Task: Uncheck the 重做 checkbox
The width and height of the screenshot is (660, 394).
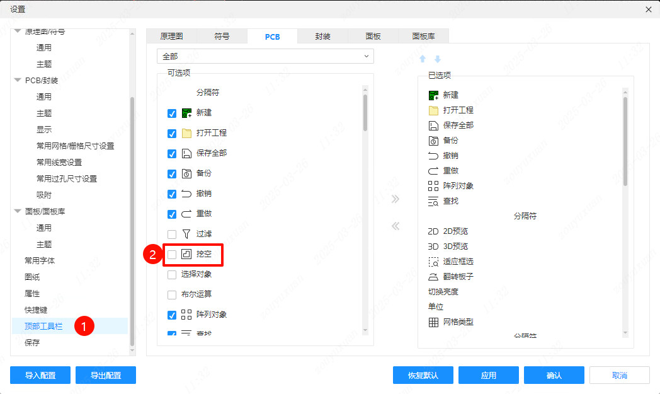Action: [x=171, y=214]
